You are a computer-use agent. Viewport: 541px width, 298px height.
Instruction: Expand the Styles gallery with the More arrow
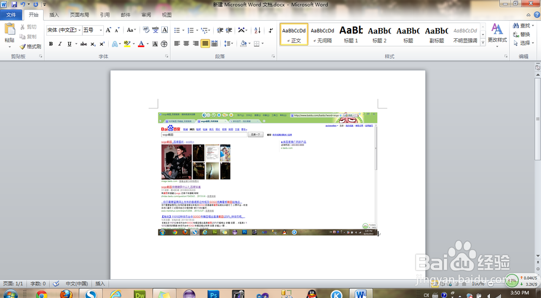click(483, 42)
